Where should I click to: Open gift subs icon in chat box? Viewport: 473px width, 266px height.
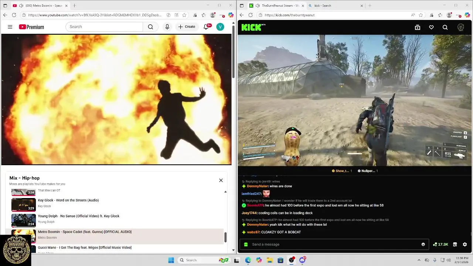coord(246,244)
